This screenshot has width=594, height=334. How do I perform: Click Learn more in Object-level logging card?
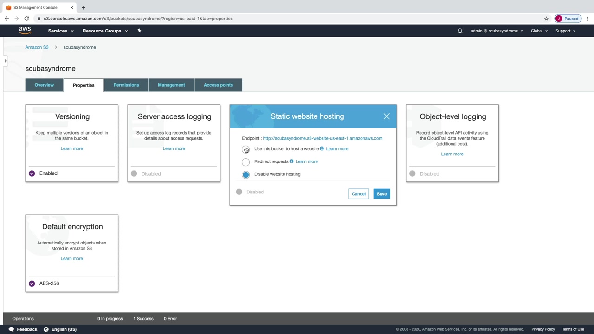pyautogui.click(x=452, y=154)
